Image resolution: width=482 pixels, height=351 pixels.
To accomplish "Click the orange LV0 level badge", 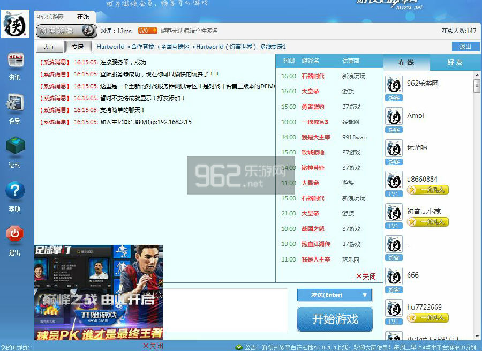I will (147, 31).
